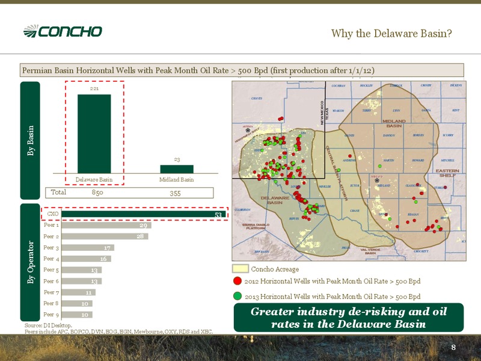Click the Midland Basin bar in chart
This screenshot has width=481, height=361.
pos(177,169)
